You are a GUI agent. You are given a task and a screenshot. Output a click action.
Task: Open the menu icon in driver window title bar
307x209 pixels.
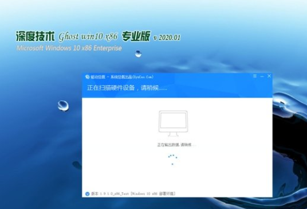pyautogui.click(x=255, y=76)
